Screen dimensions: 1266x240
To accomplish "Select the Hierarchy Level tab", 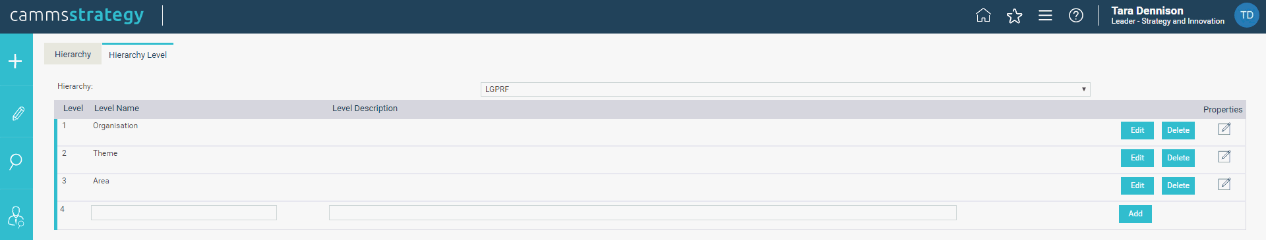I will pyautogui.click(x=138, y=55).
